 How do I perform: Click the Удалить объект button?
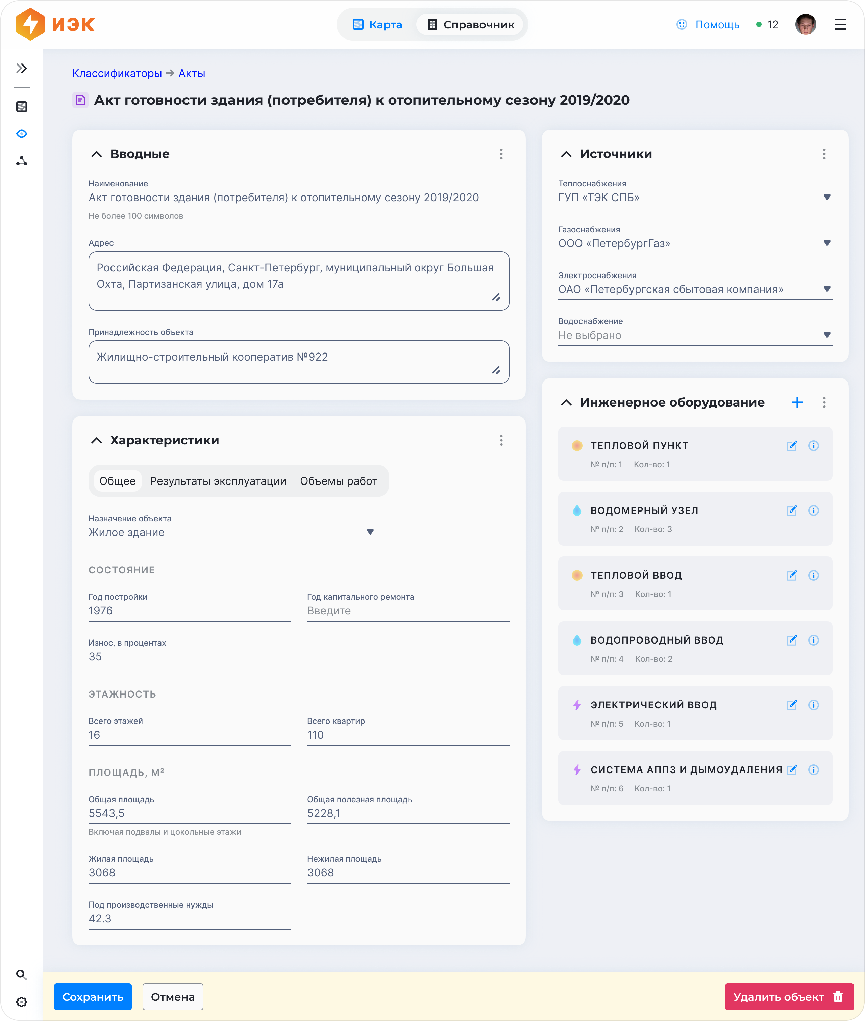[x=789, y=996]
